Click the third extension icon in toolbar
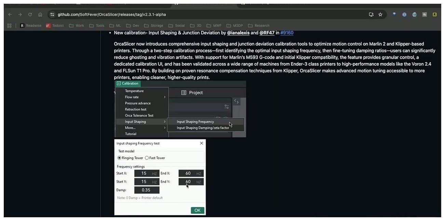The height and width of the screenshot is (221, 445). (x=415, y=15)
